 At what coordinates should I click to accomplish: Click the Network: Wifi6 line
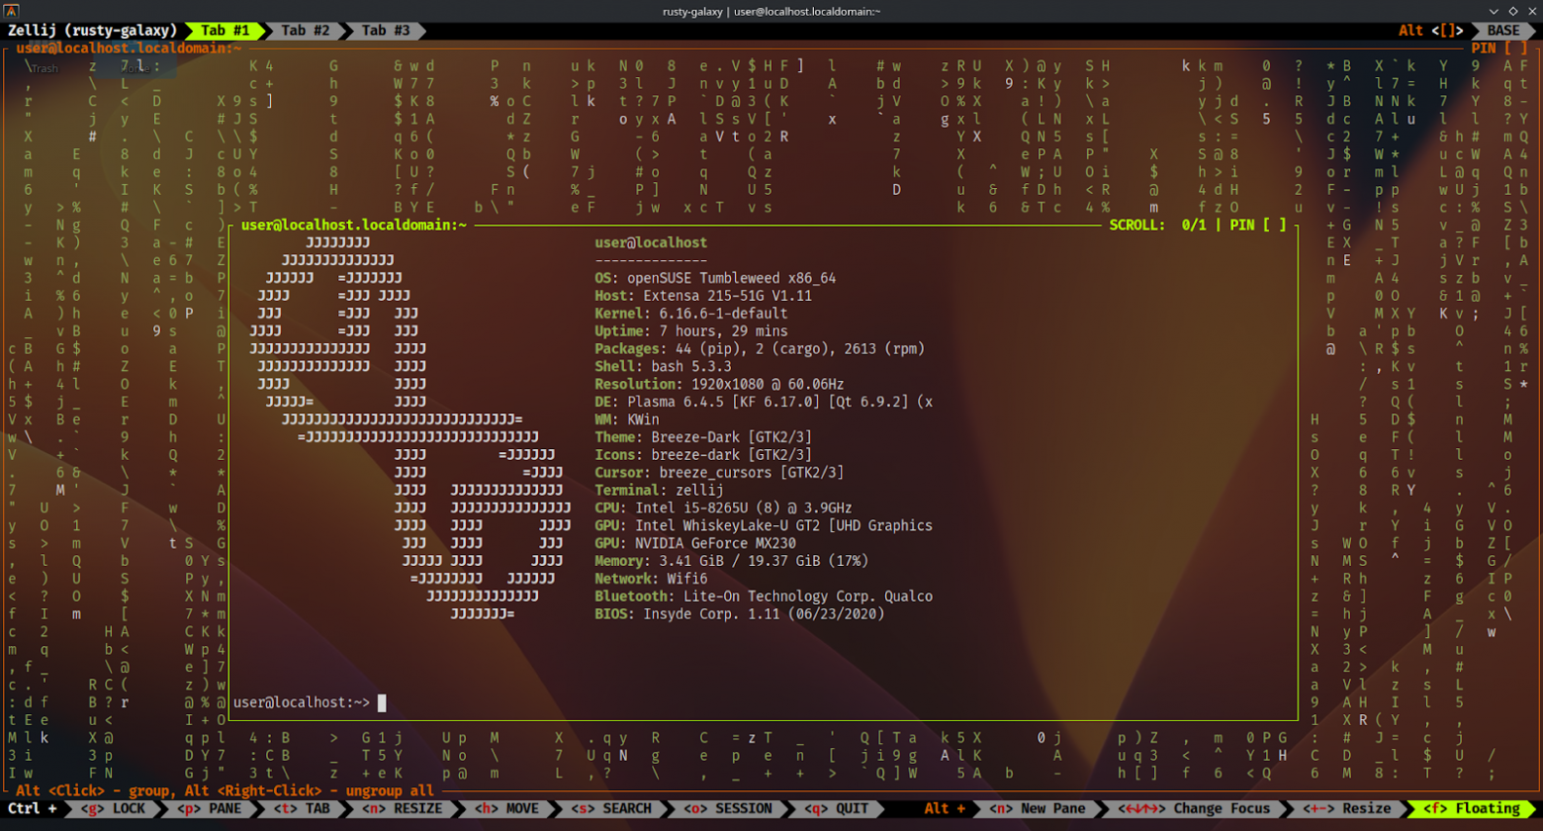point(651,581)
